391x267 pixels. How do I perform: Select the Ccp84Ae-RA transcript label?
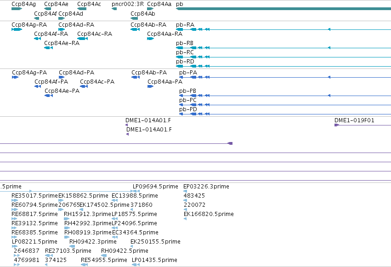[x=62, y=43]
